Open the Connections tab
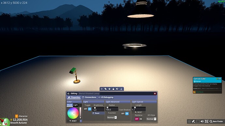 [x=89, y=97]
